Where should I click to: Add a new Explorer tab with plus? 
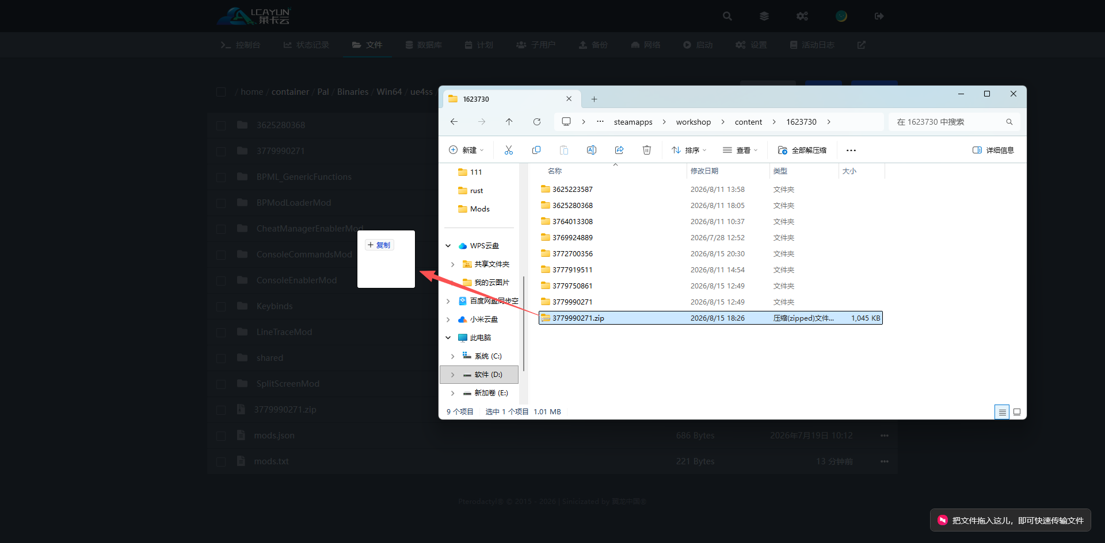595,99
